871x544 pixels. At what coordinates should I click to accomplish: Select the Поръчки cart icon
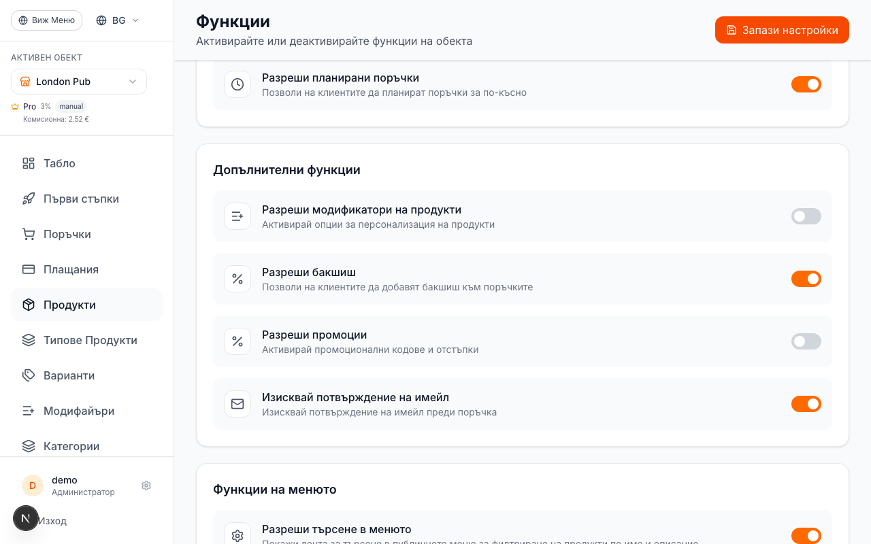click(x=28, y=234)
